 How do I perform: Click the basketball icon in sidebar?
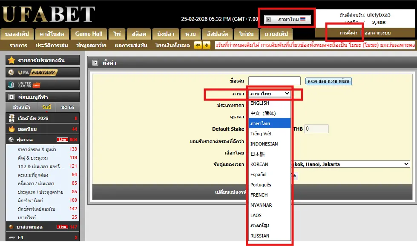[x=12, y=227]
